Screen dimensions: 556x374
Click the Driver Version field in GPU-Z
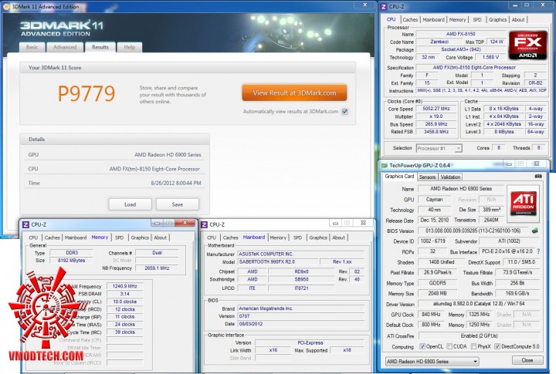click(479, 304)
